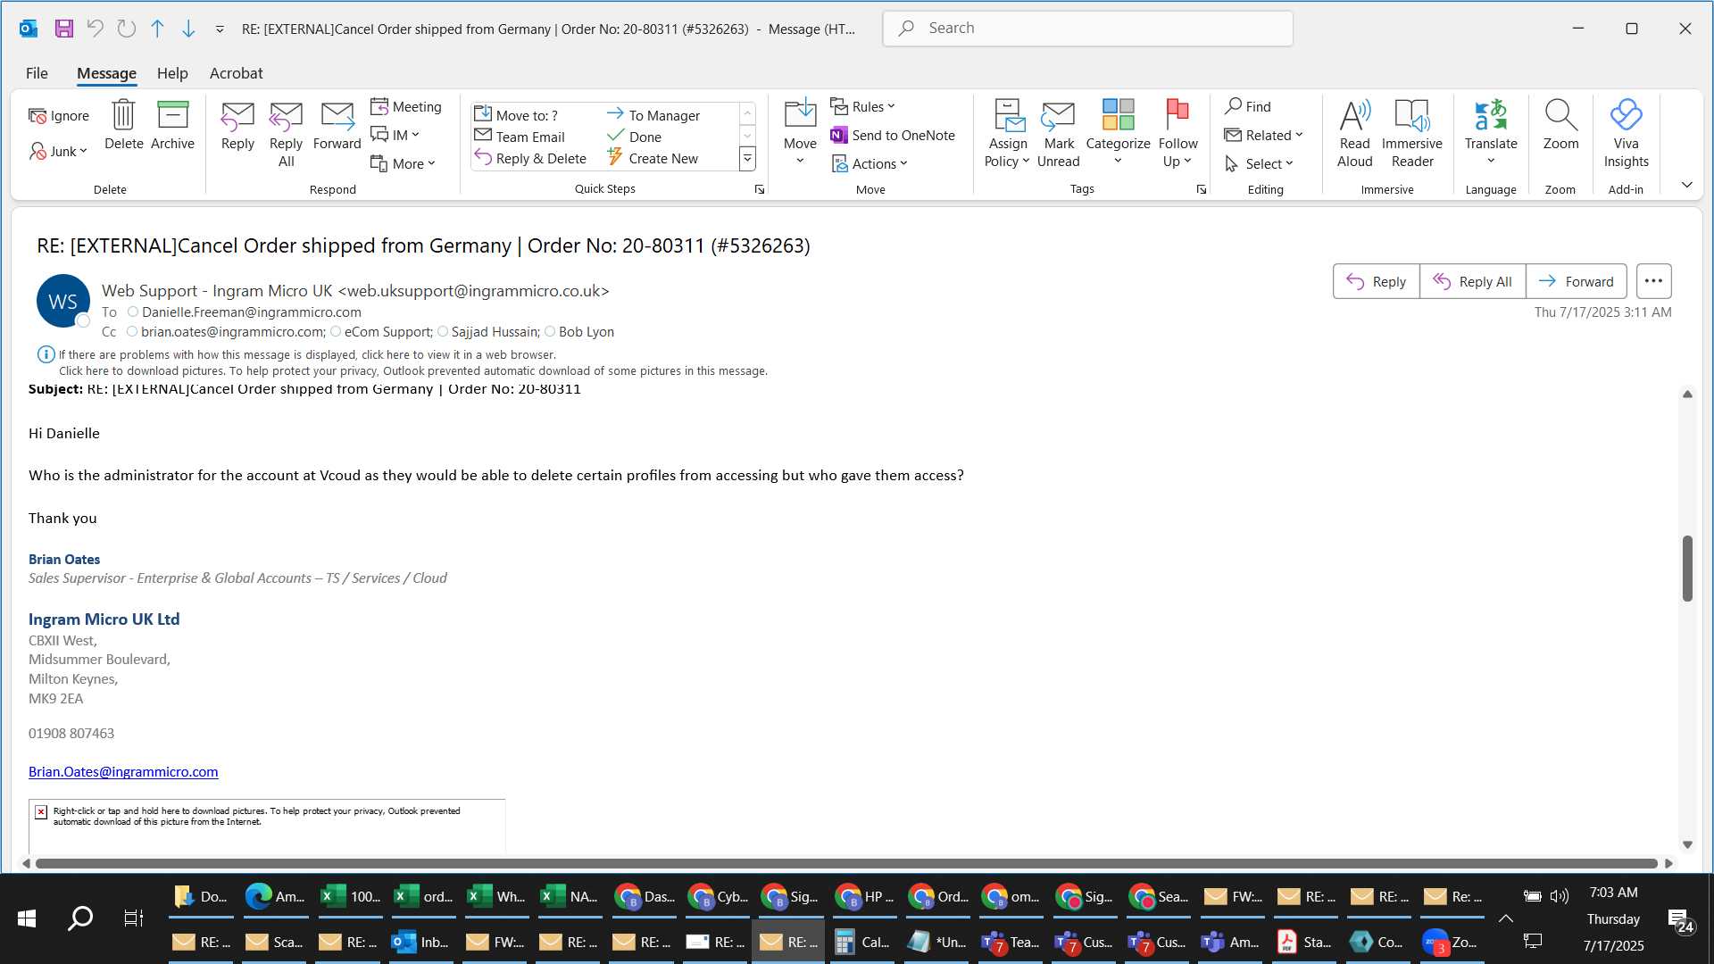Mark with the Done quick step
Viewport: 1714px width, 964px height.
point(634,137)
